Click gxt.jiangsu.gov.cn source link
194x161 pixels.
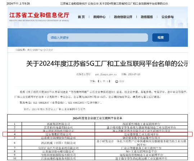coord(106,74)
